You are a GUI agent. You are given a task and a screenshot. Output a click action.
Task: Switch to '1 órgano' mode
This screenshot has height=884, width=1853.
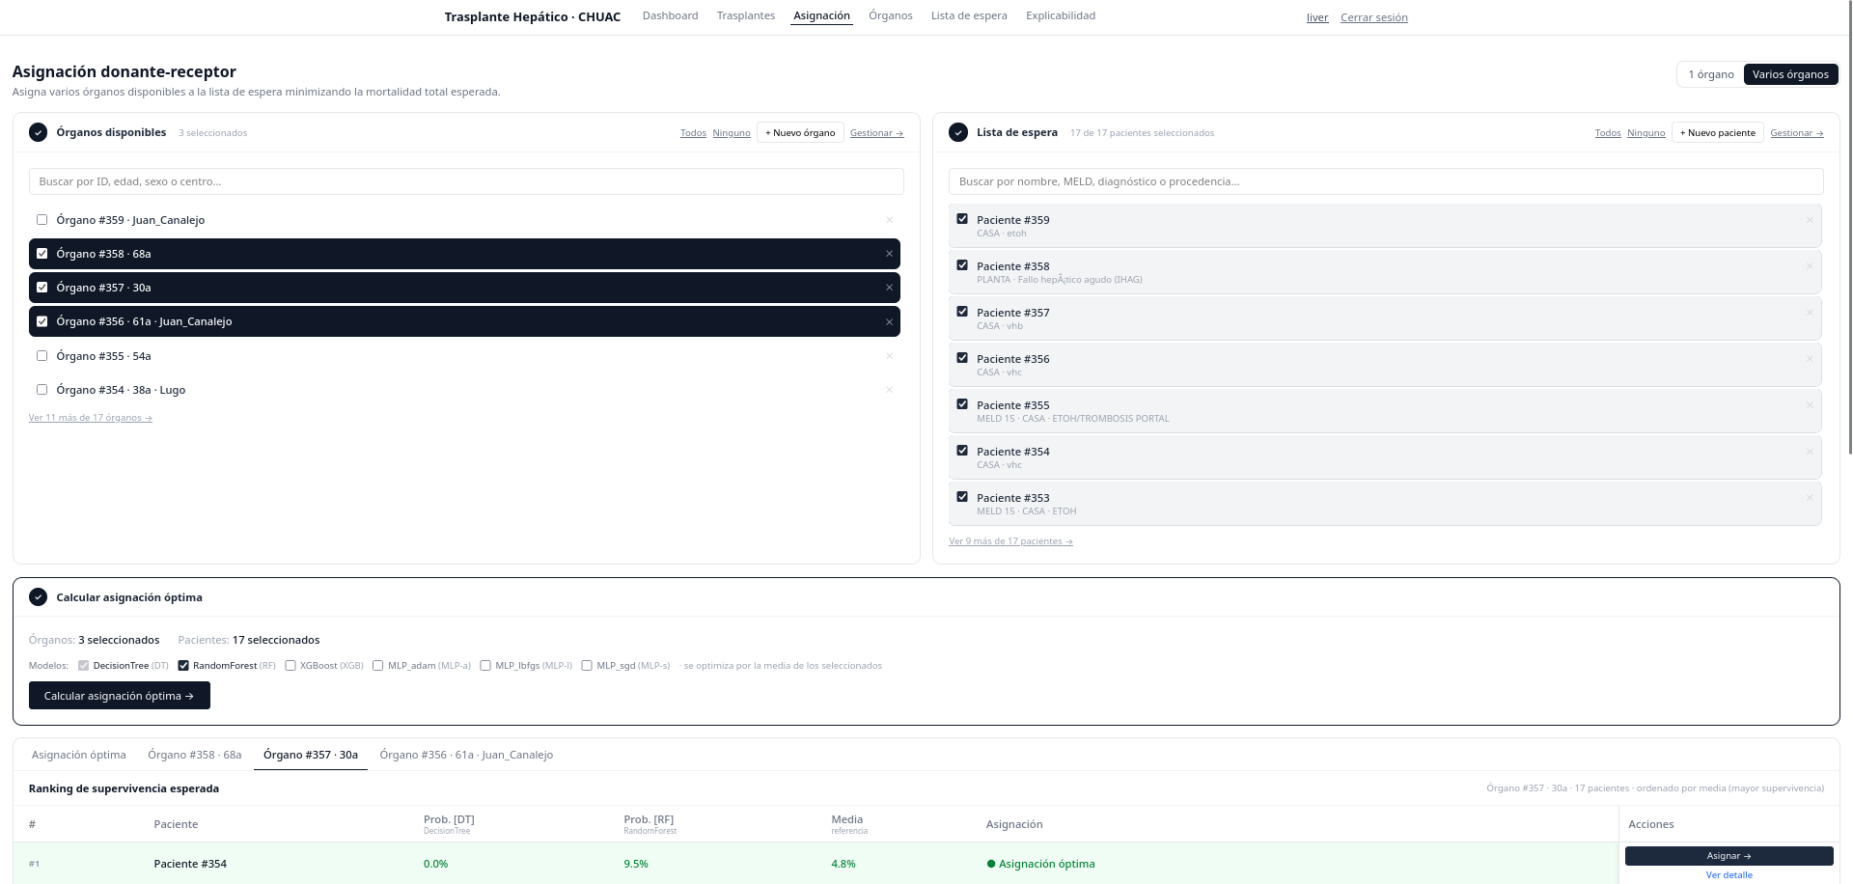click(1710, 74)
